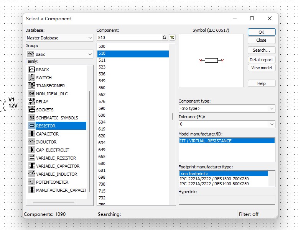
Task: Select the MANUFACTURER_CAPACITOR family icon
Action: 31,190
